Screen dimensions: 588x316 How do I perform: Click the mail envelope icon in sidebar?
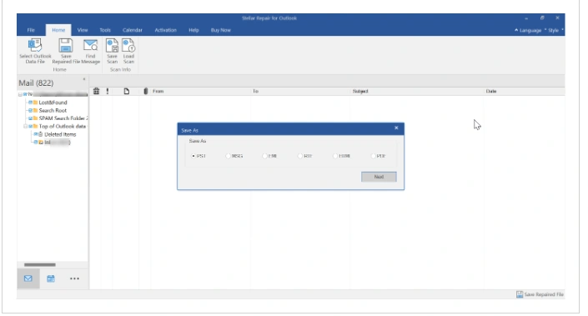tap(28, 278)
